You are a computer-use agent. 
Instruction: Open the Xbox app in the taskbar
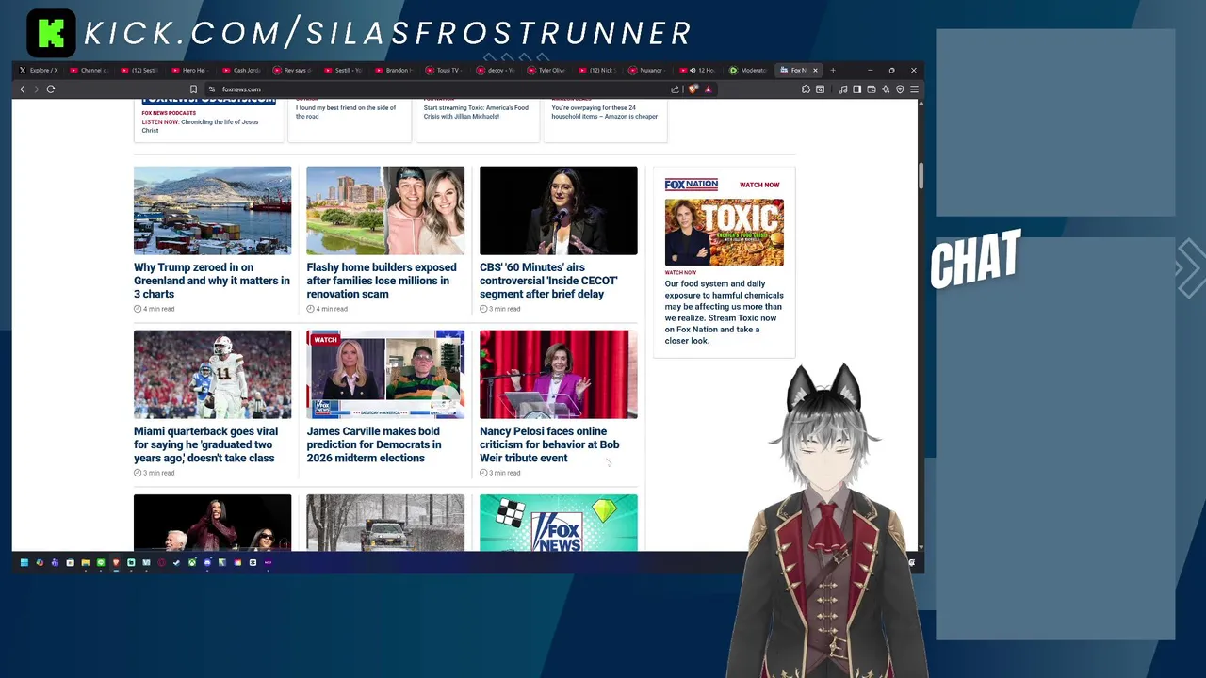click(x=192, y=563)
